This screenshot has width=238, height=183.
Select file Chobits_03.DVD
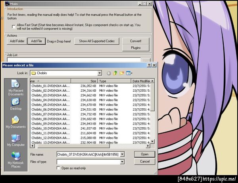[x=50, y=95]
